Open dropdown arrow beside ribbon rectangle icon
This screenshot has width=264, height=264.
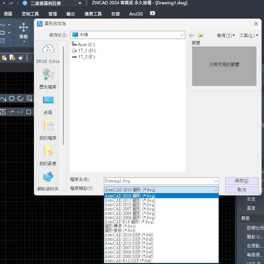(9, 33)
